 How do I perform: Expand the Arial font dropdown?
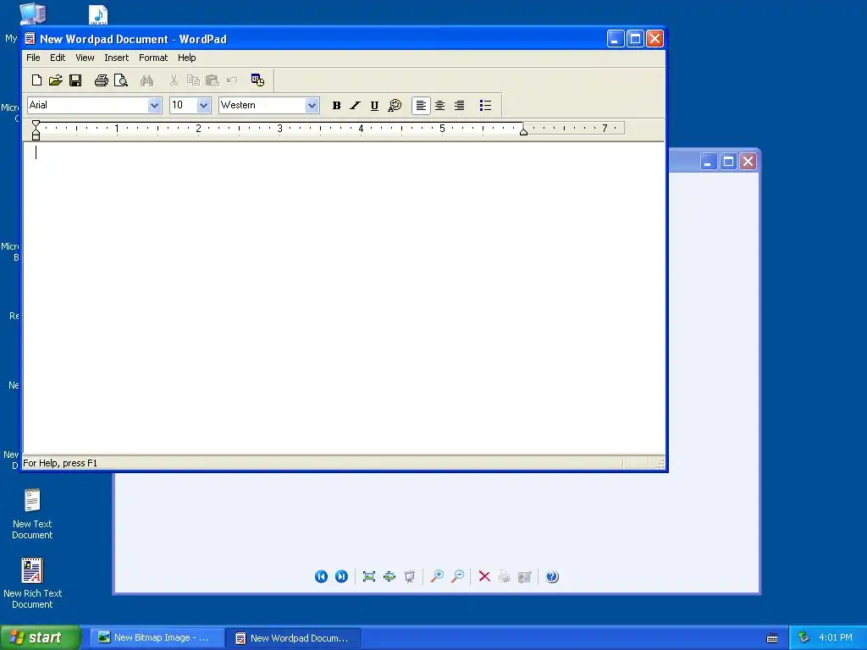click(154, 105)
